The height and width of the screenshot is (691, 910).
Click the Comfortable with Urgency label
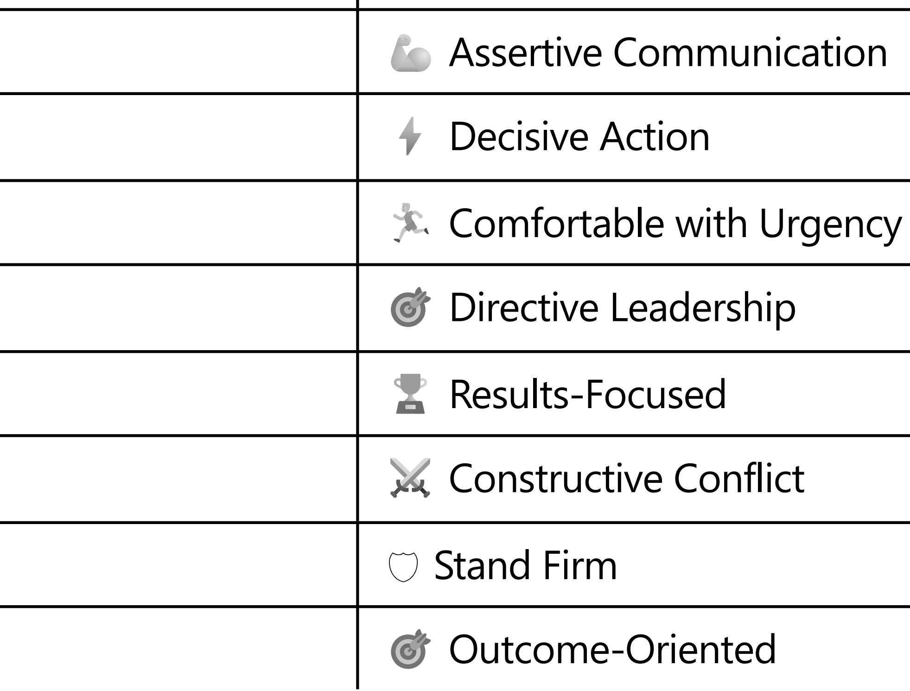[675, 224]
